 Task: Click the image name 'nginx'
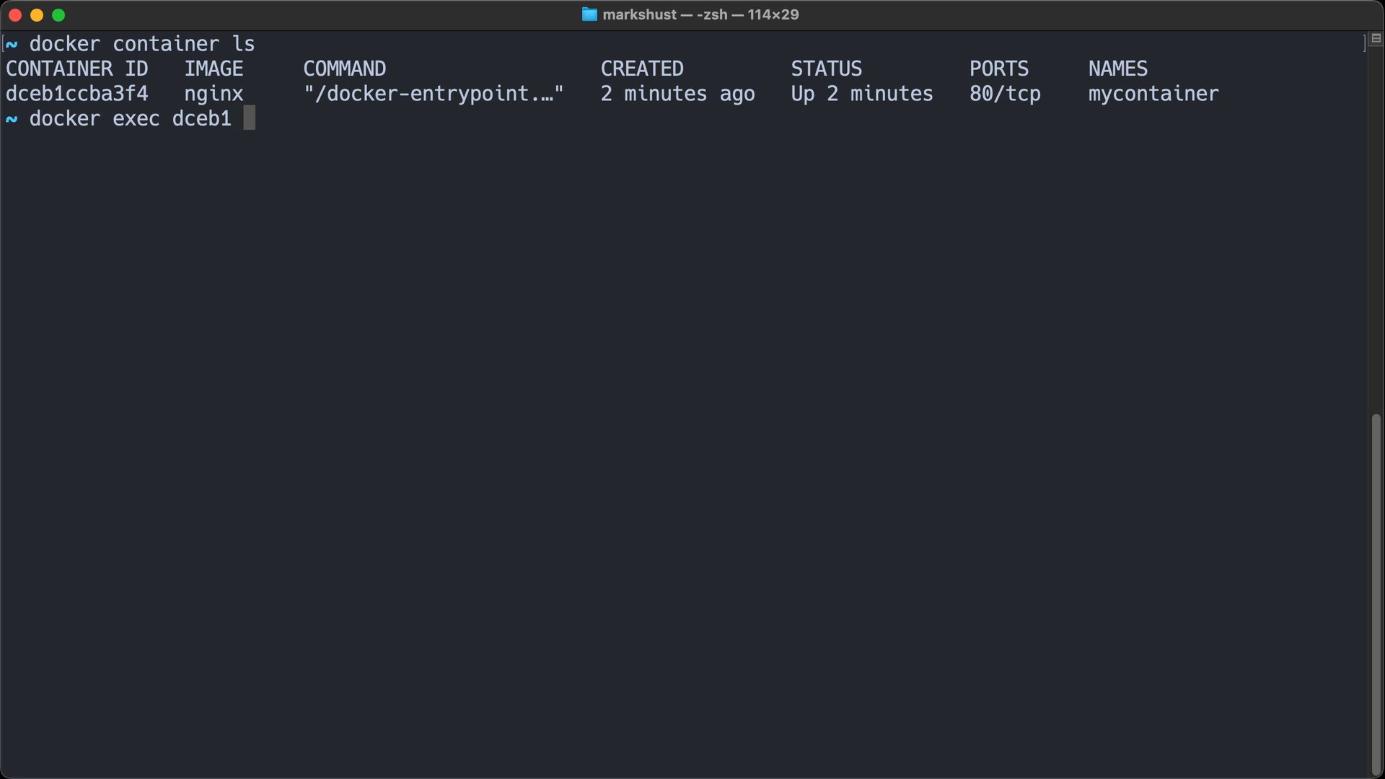214,94
